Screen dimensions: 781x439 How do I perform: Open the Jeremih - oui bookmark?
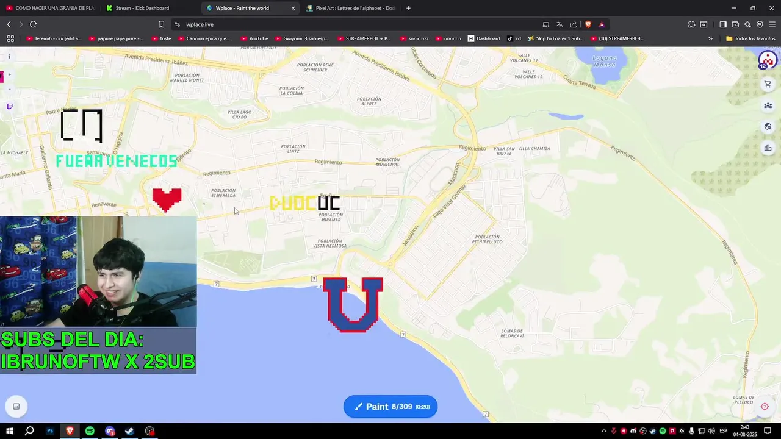(x=54, y=38)
